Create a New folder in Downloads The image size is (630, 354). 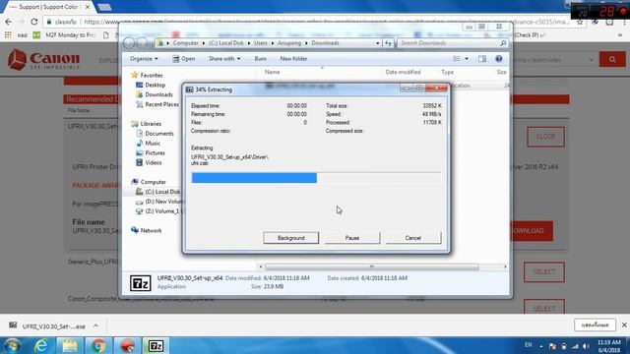pyautogui.click(x=293, y=59)
